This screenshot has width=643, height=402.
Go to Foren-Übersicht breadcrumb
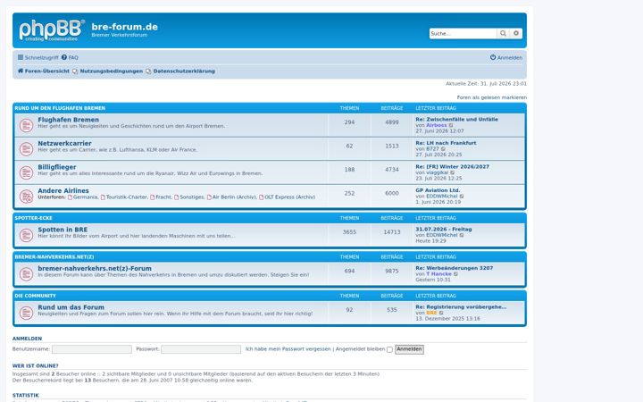click(46, 71)
